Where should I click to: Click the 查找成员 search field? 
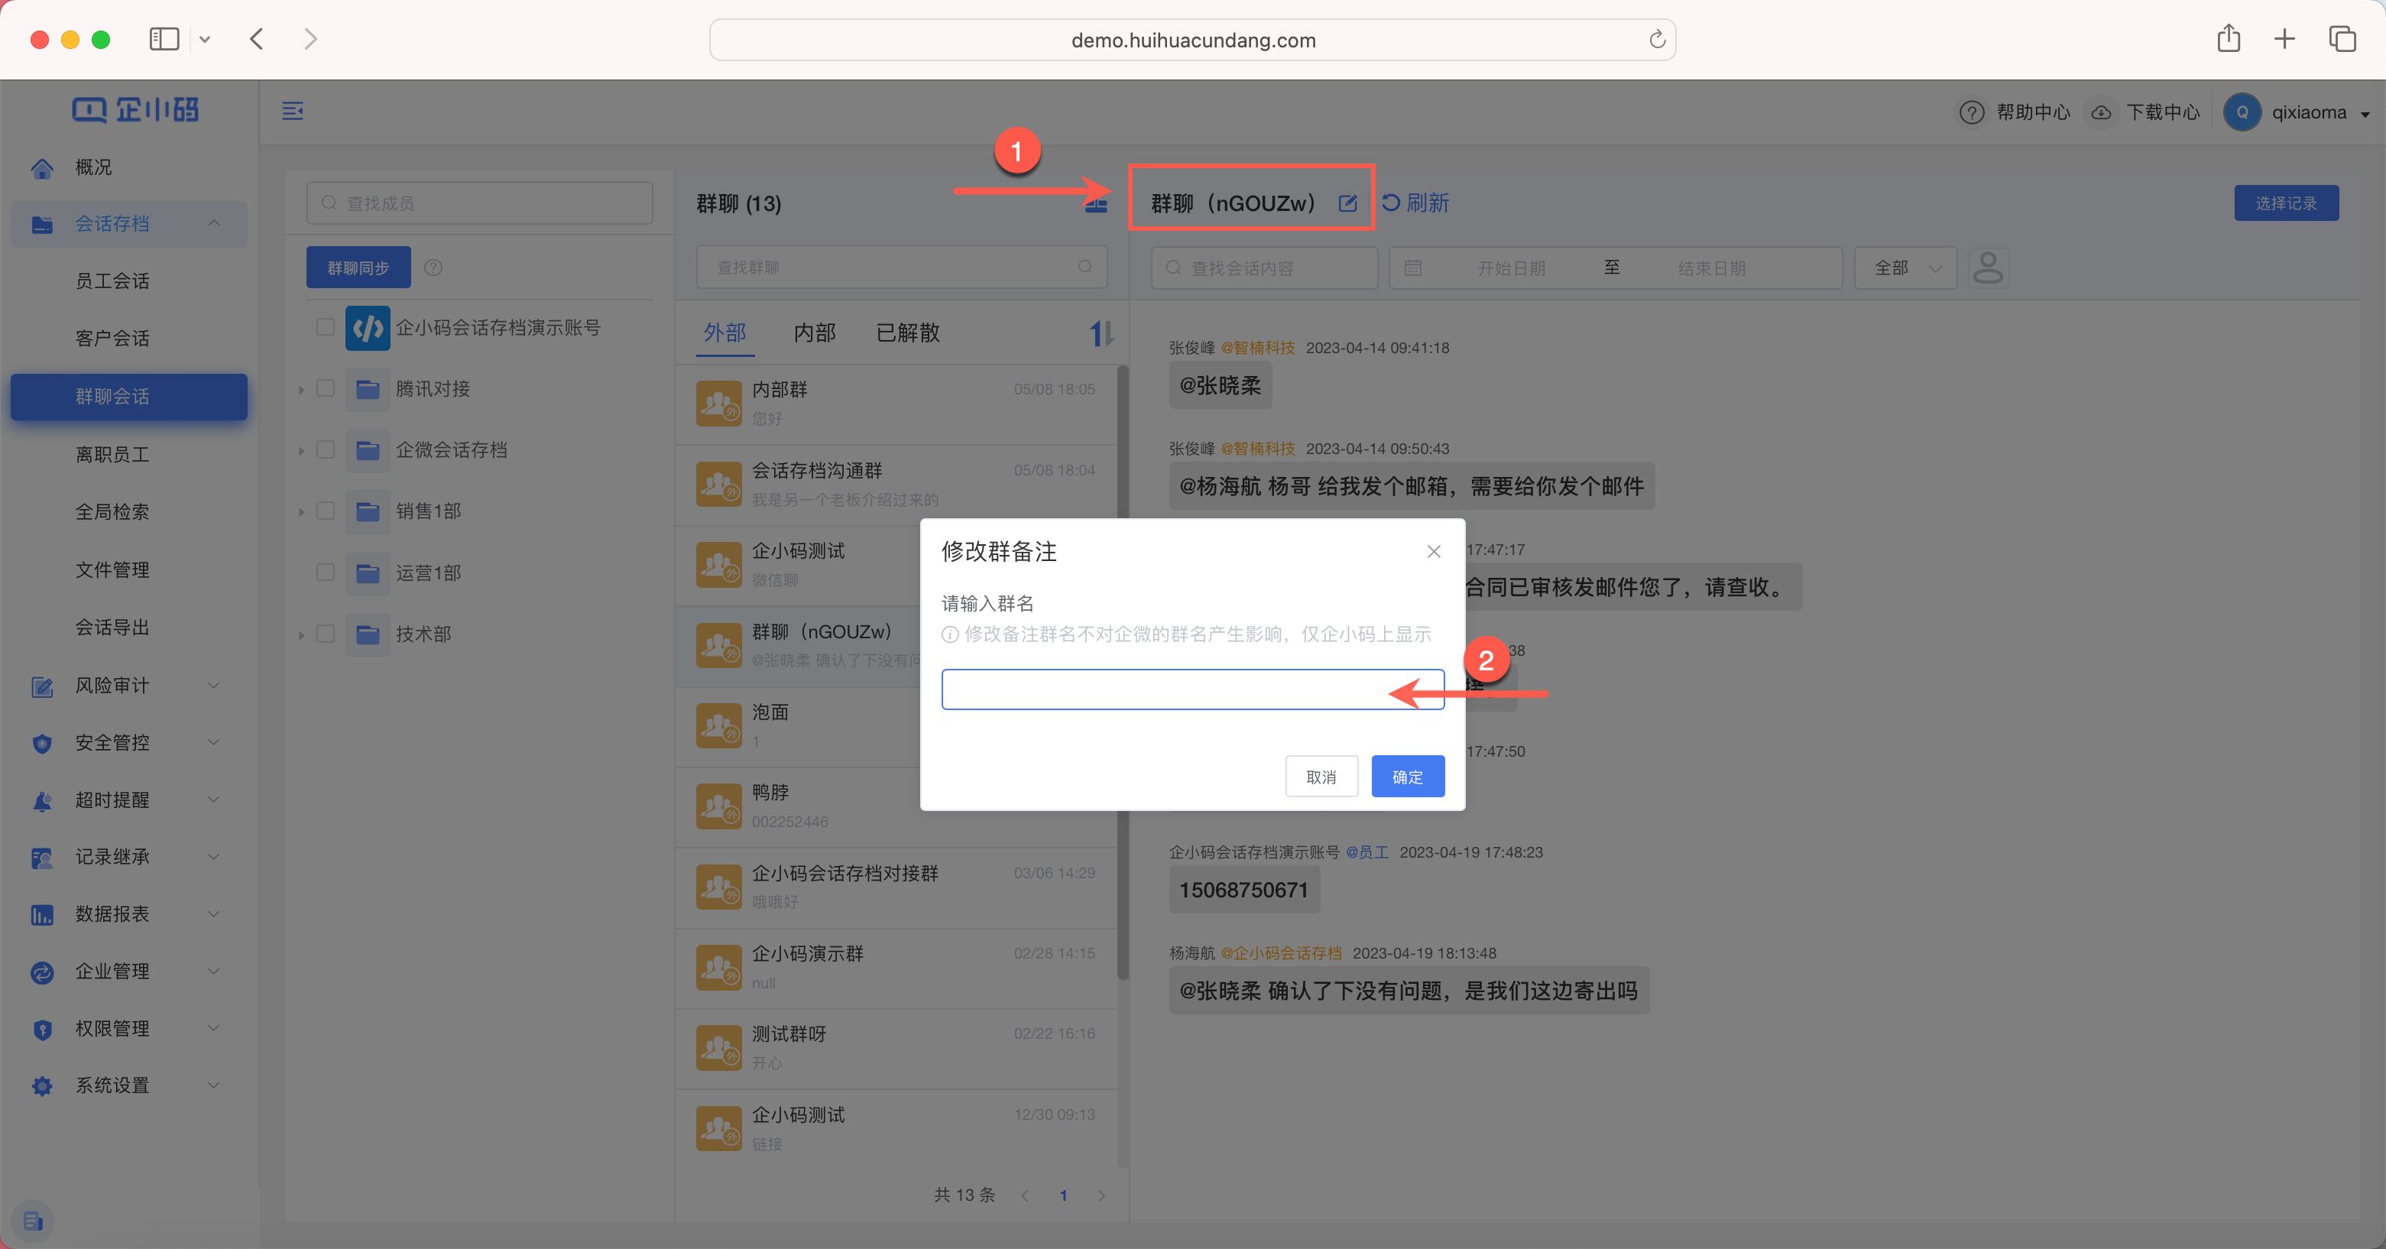tap(479, 203)
